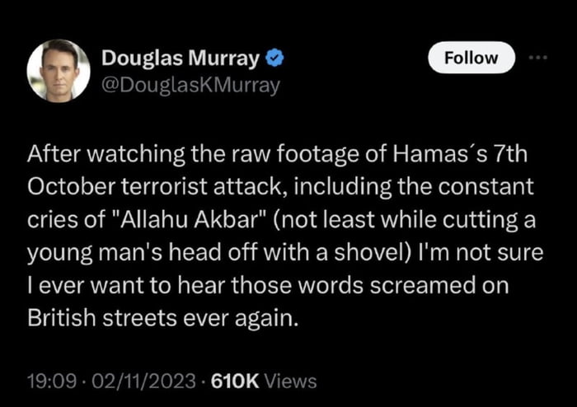The image size is (577, 407).
Task: Click the tweet line starting "young man's head"
Action: [x=285, y=253]
